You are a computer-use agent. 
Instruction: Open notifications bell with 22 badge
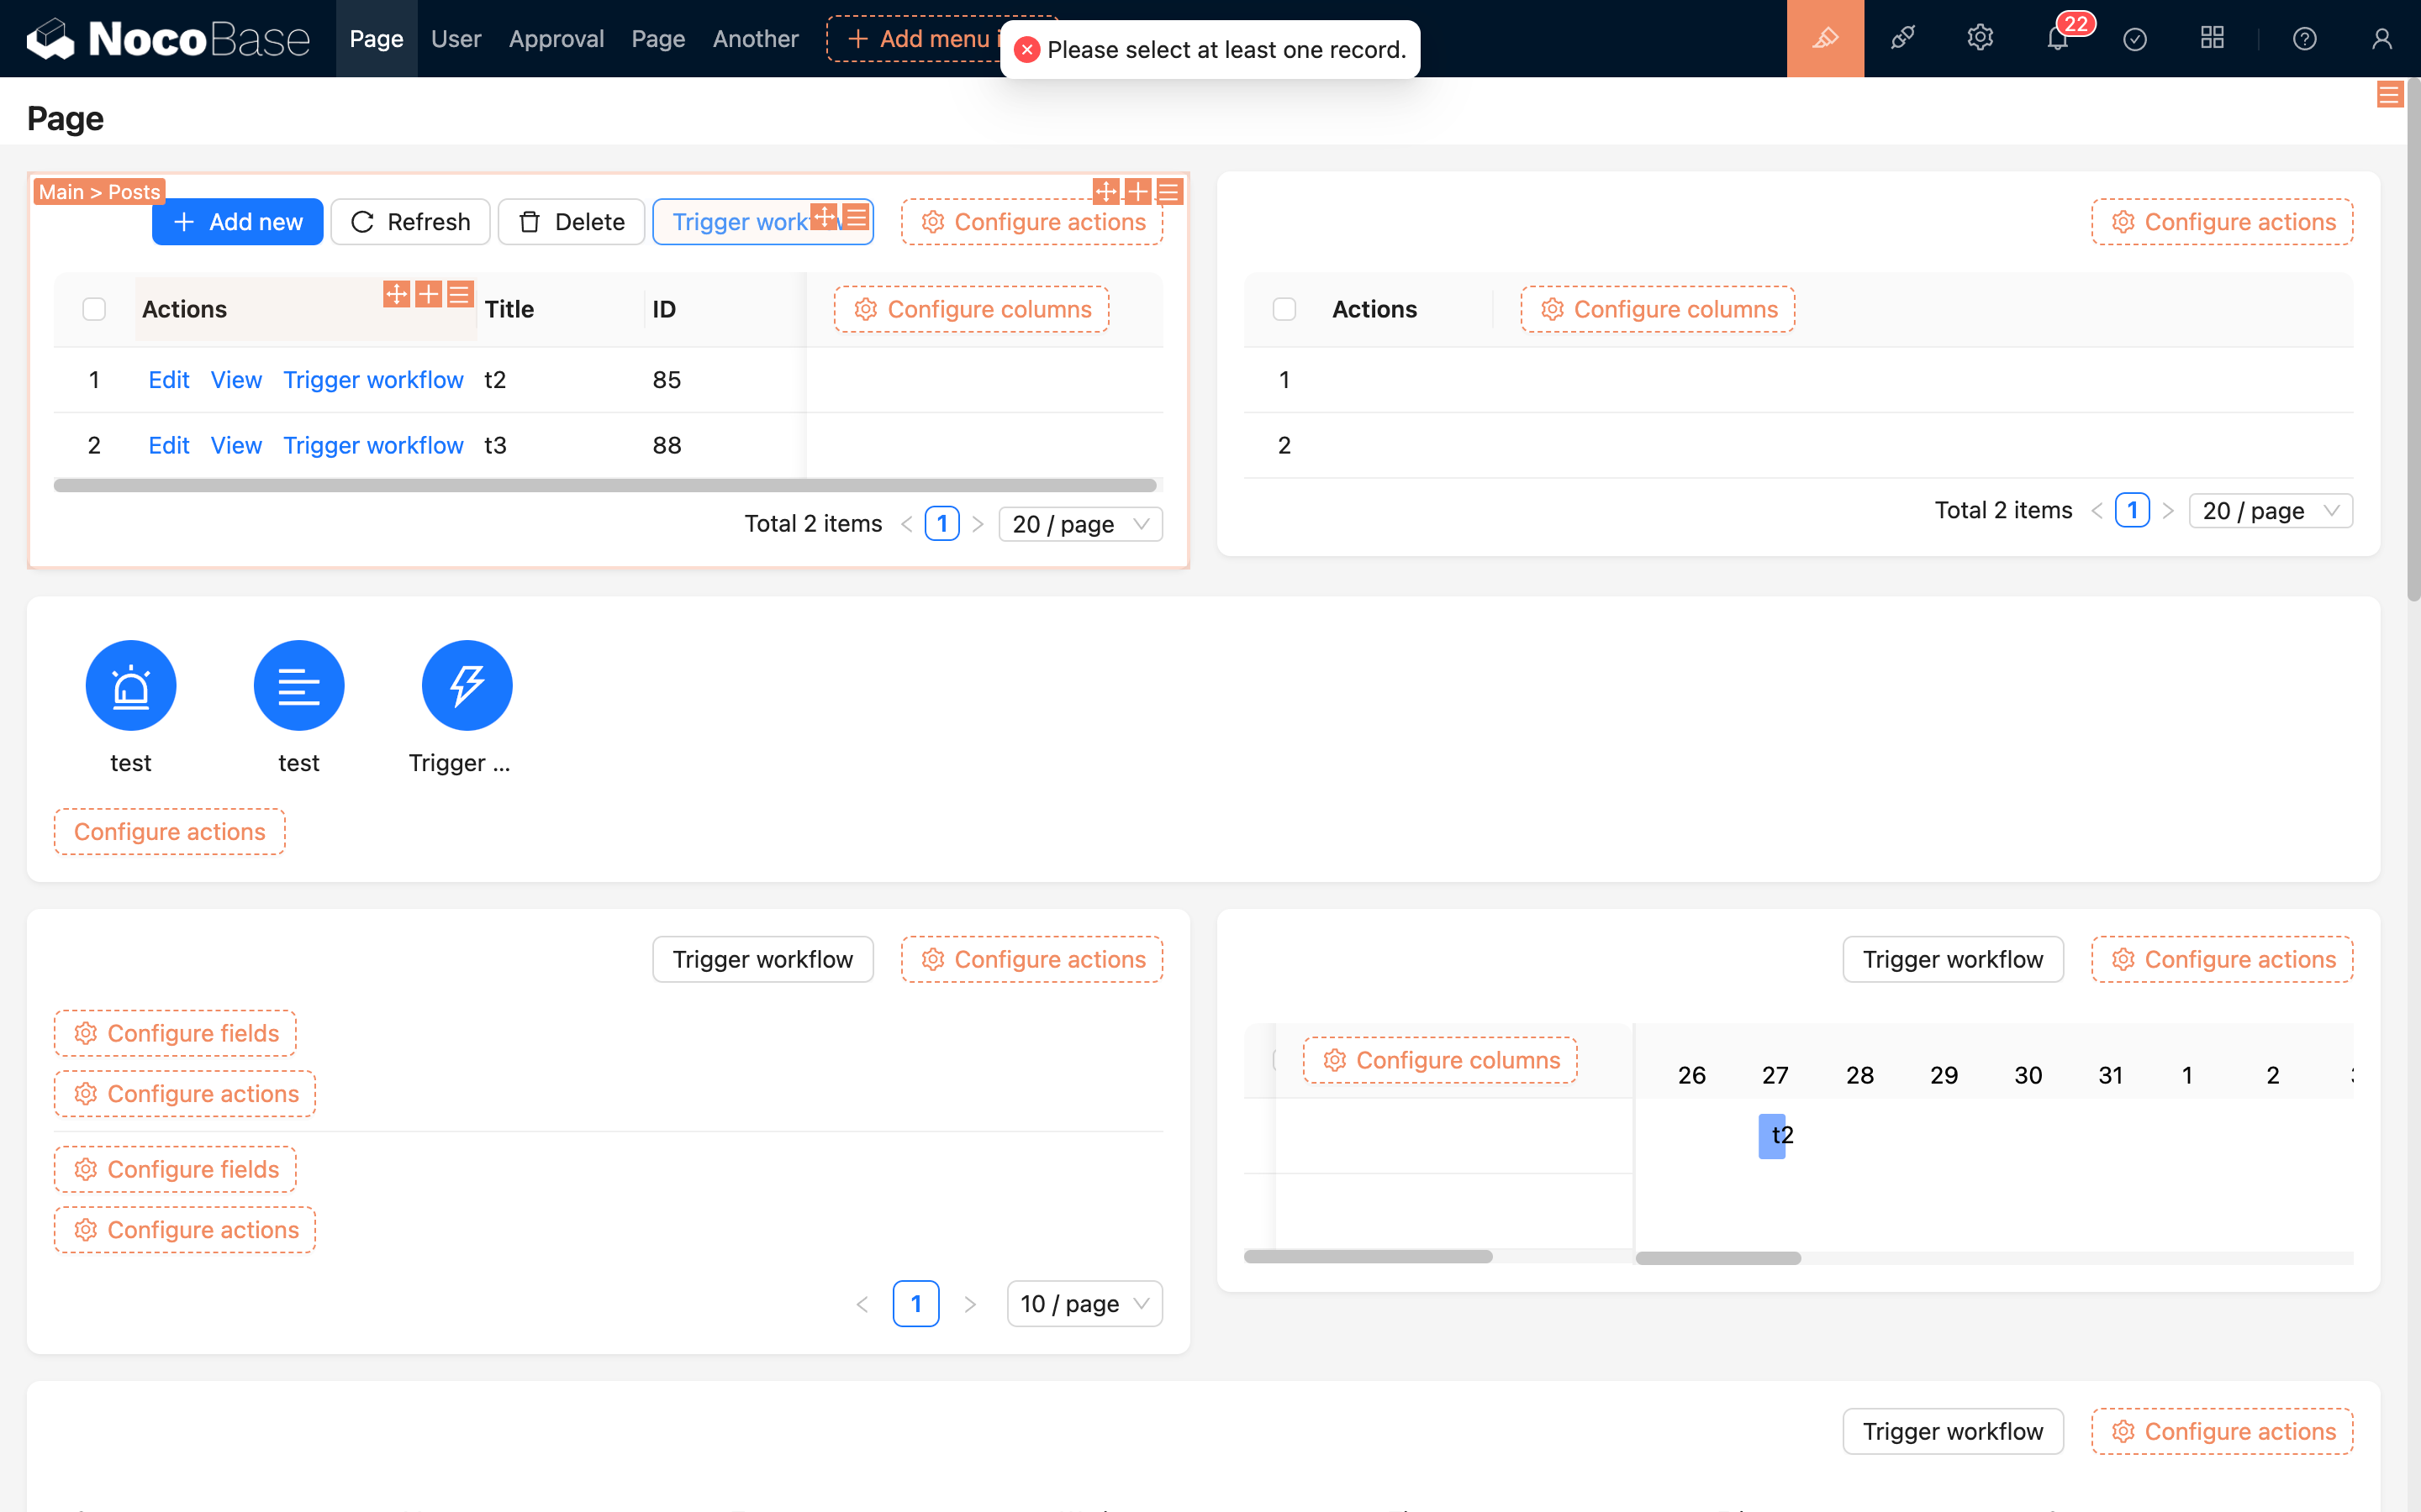[2057, 39]
